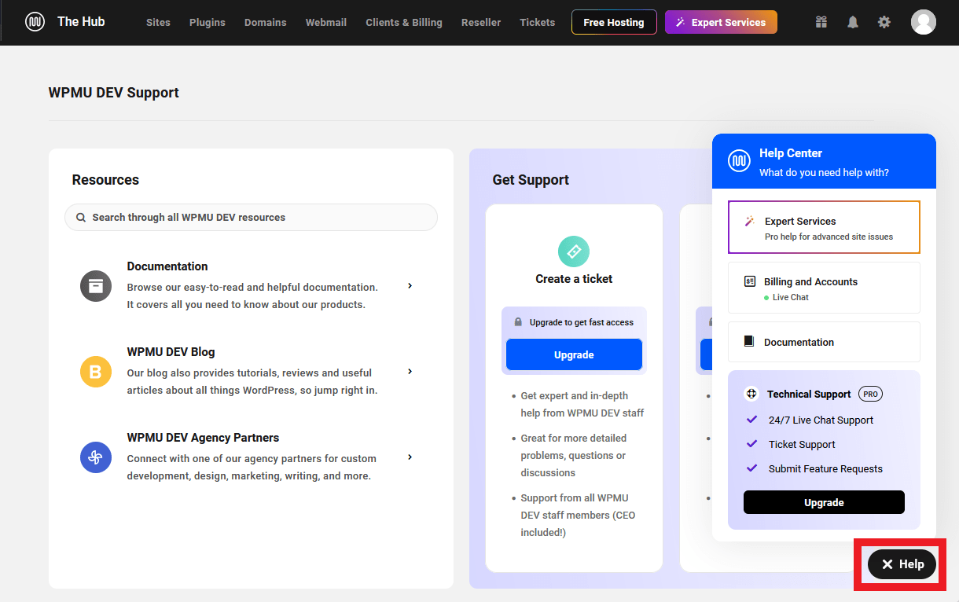The image size is (959, 602).
Task: Expand the WPMU DEV Blog chevron
Action: point(410,372)
